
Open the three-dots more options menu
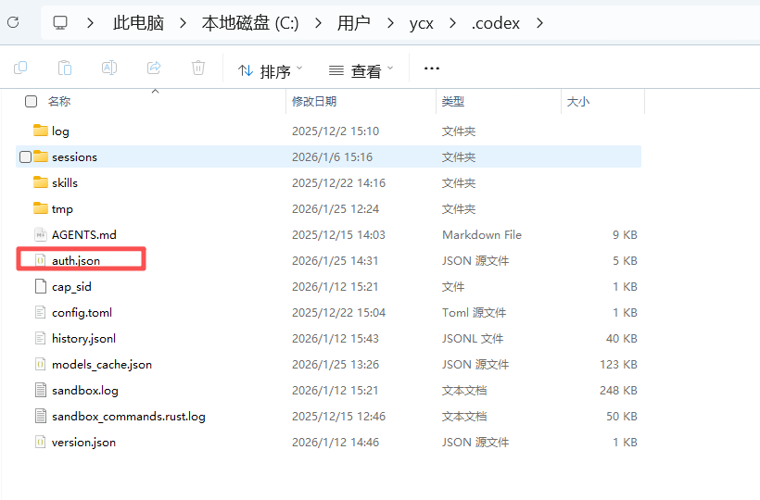pos(431,69)
